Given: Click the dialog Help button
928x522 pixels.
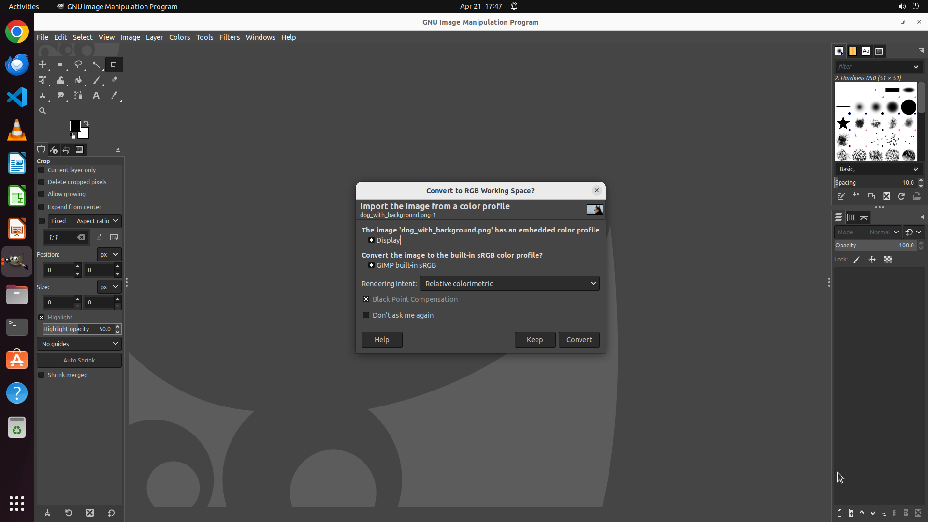Looking at the screenshot, I should 382,340.
